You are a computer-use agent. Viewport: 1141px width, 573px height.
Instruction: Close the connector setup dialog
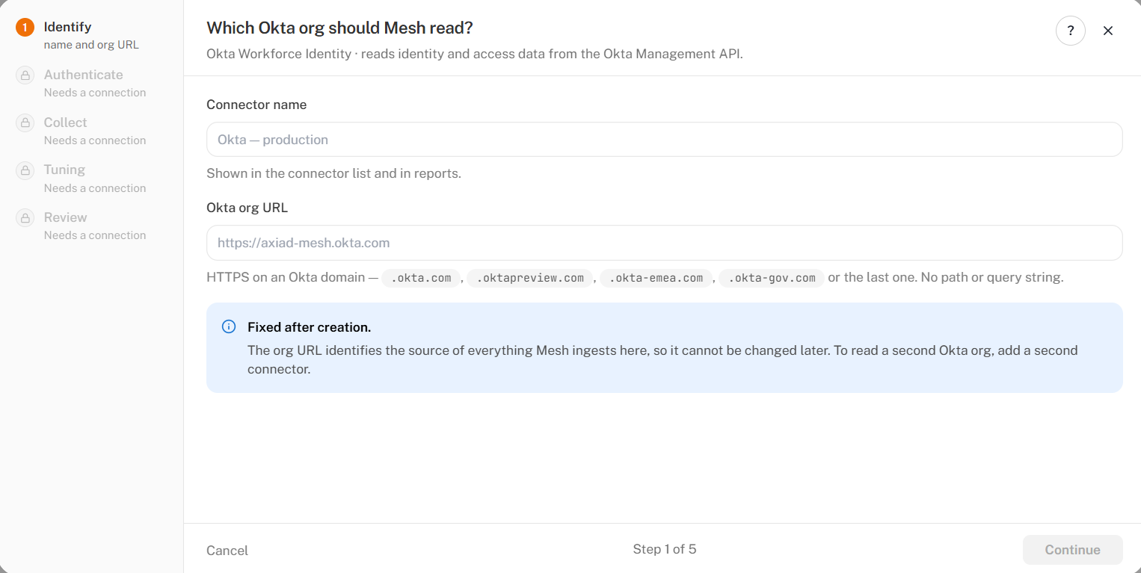[x=1108, y=31]
